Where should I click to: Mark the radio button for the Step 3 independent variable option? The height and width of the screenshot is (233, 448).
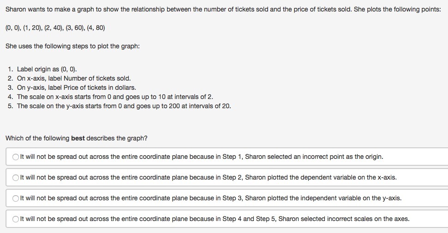pyautogui.click(x=15, y=198)
